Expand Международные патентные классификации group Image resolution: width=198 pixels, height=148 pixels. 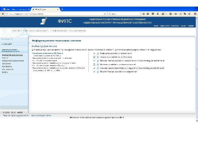(x=52, y=58)
